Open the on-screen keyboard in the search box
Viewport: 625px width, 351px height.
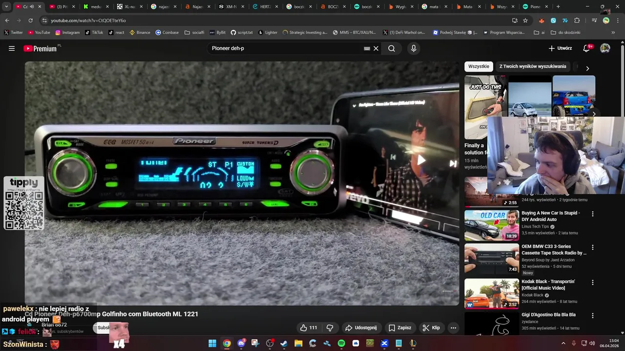[x=367, y=48]
